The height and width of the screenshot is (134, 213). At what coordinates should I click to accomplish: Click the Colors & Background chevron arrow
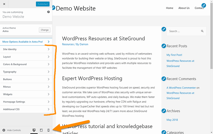point(49,64)
